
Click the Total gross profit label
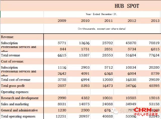[x=14, y=86]
